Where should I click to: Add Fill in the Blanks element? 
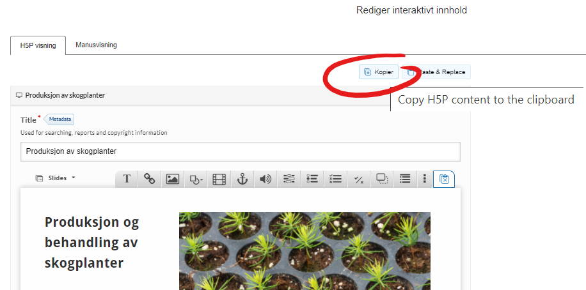click(x=289, y=179)
